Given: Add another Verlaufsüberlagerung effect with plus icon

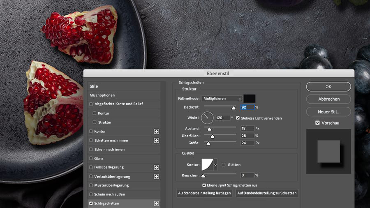Looking at the screenshot, I should coord(157,176).
